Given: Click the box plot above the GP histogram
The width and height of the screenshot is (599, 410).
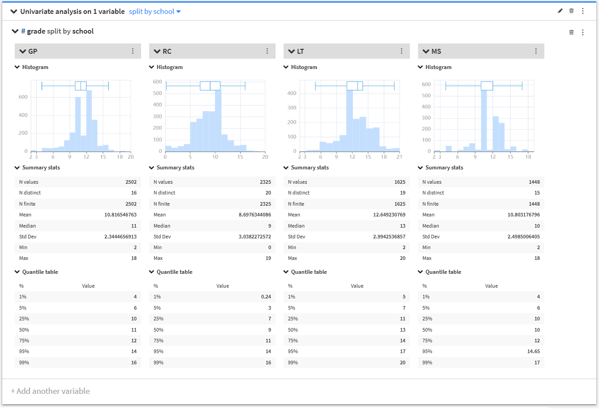Looking at the screenshot, I should (x=75, y=86).
